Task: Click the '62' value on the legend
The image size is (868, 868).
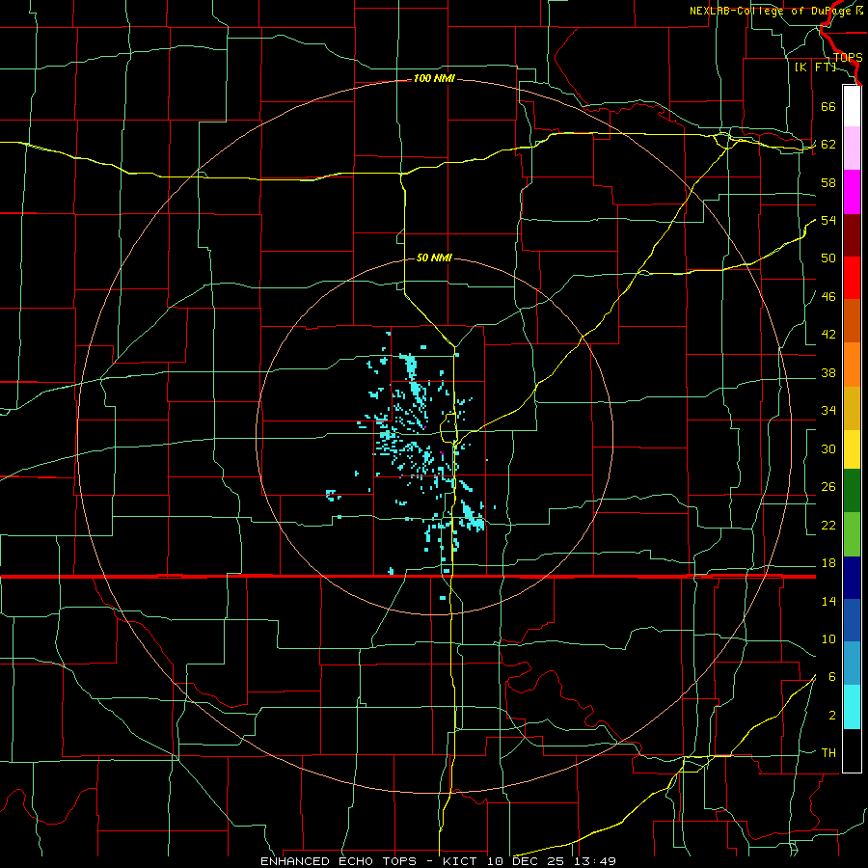Action: (x=828, y=144)
